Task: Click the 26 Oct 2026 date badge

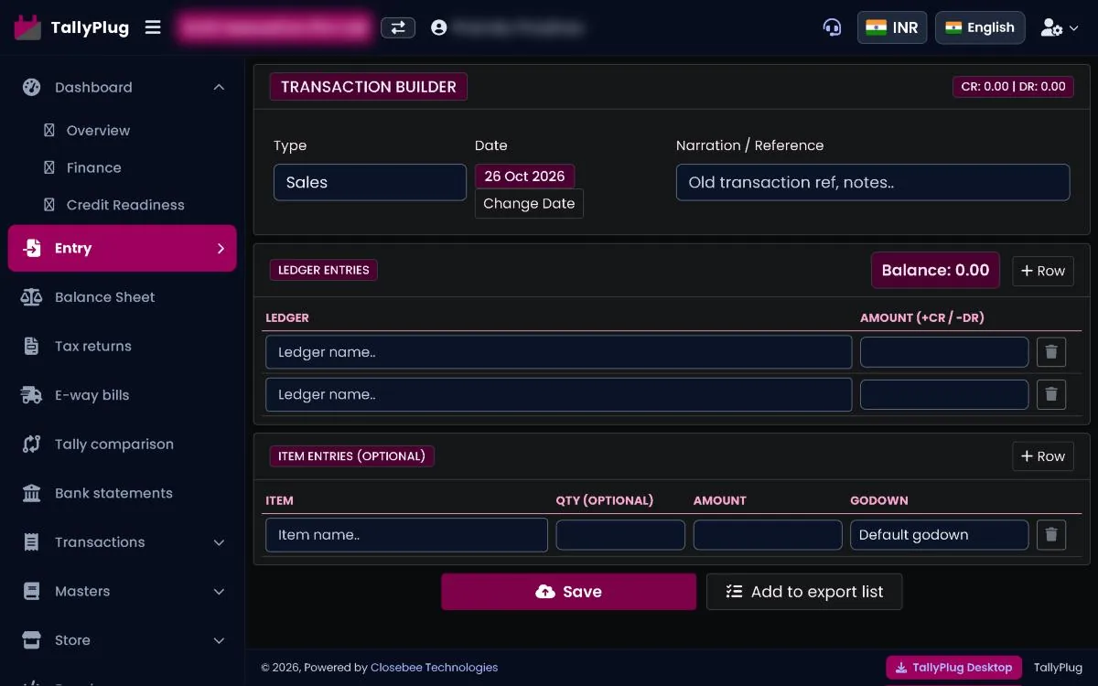Action: (525, 176)
